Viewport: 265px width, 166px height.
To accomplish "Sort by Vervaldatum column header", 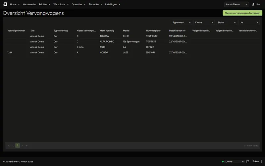I will tap(248, 31).
